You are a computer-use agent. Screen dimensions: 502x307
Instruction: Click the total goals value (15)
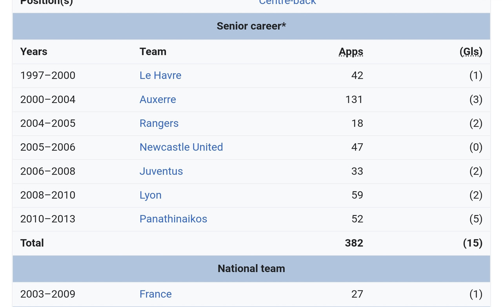point(472,243)
